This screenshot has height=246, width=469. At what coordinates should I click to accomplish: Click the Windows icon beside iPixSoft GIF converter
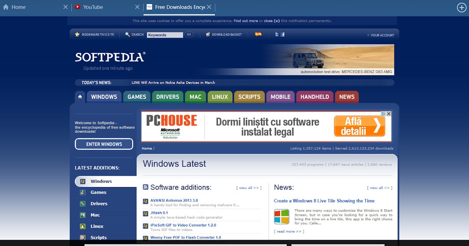pos(145,226)
